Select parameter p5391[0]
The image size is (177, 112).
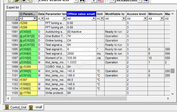[x=28, y=76]
